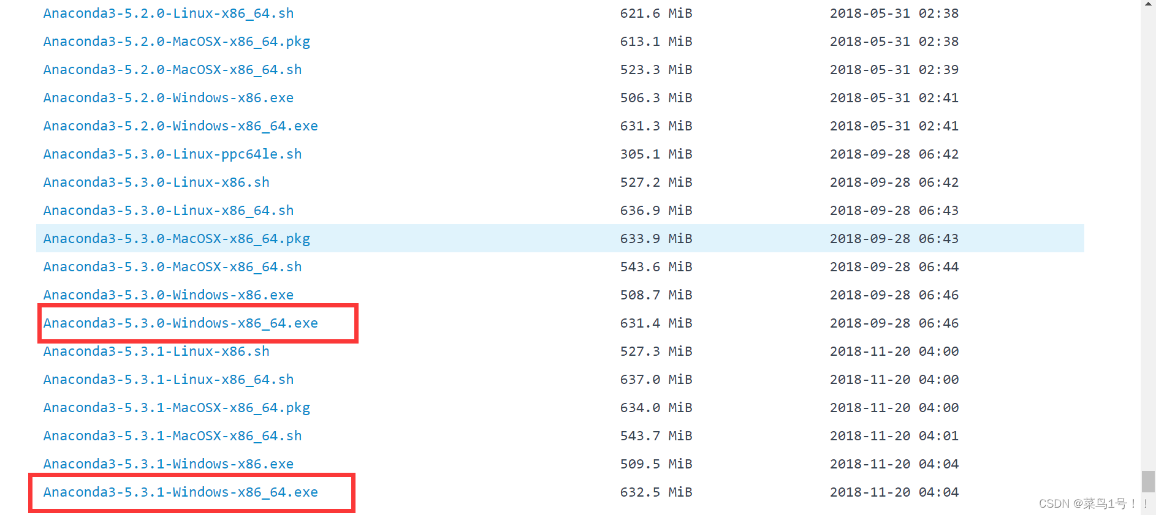Open Anaconda3-5.3.1-Linux-x86.sh link
This screenshot has width=1156, height=515.
(x=156, y=351)
